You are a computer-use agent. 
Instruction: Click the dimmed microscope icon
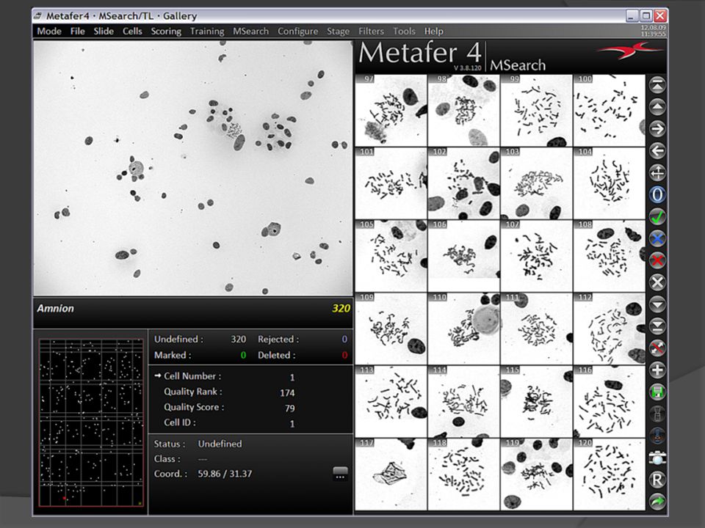[x=657, y=414]
